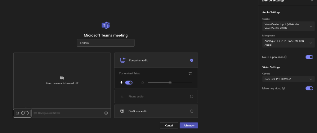
Task: Click the Computer audio monitor icon
Action: (123, 60)
